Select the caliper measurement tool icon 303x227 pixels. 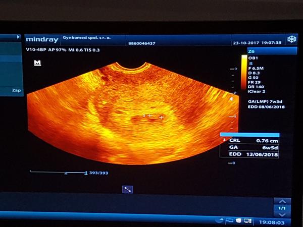[127, 189]
